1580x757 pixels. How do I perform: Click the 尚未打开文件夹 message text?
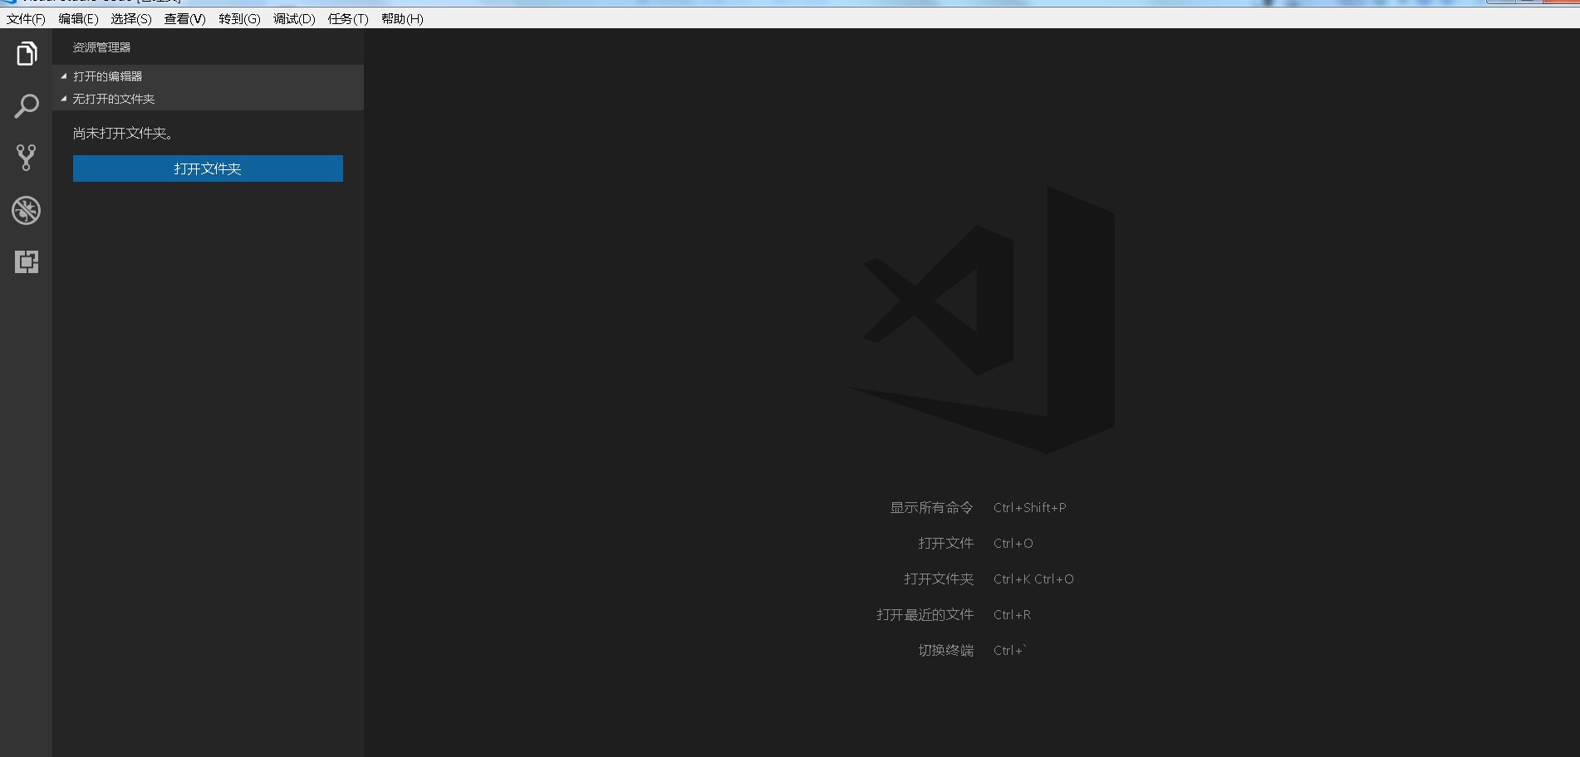[123, 133]
